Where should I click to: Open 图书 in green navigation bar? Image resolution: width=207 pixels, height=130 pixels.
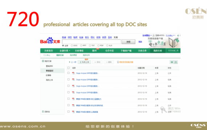click(x=94, y=51)
